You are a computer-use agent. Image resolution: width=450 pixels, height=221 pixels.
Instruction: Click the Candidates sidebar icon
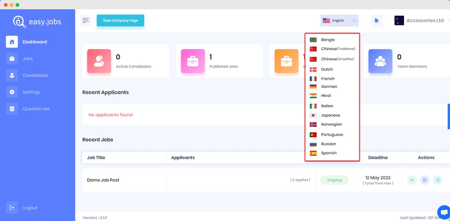pyautogui.click(x=12, y=75)
